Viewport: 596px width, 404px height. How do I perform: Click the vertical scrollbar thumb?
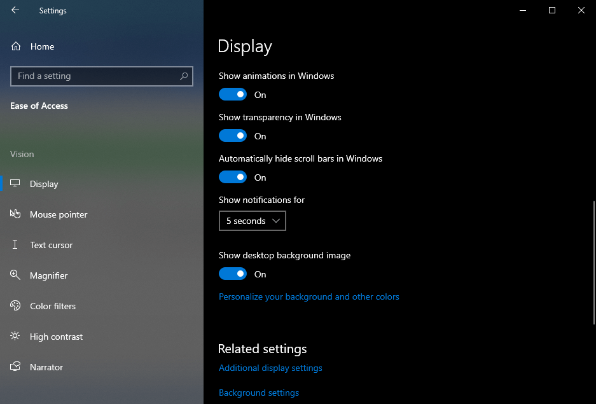(x=593, y=262)
